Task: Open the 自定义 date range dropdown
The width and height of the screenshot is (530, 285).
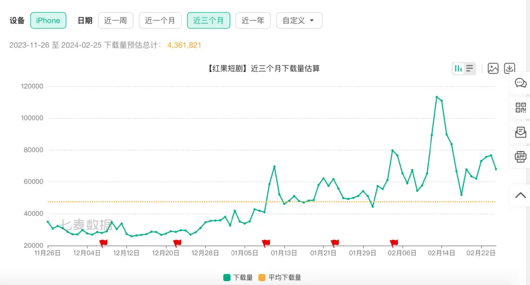Action: (299, 21)
